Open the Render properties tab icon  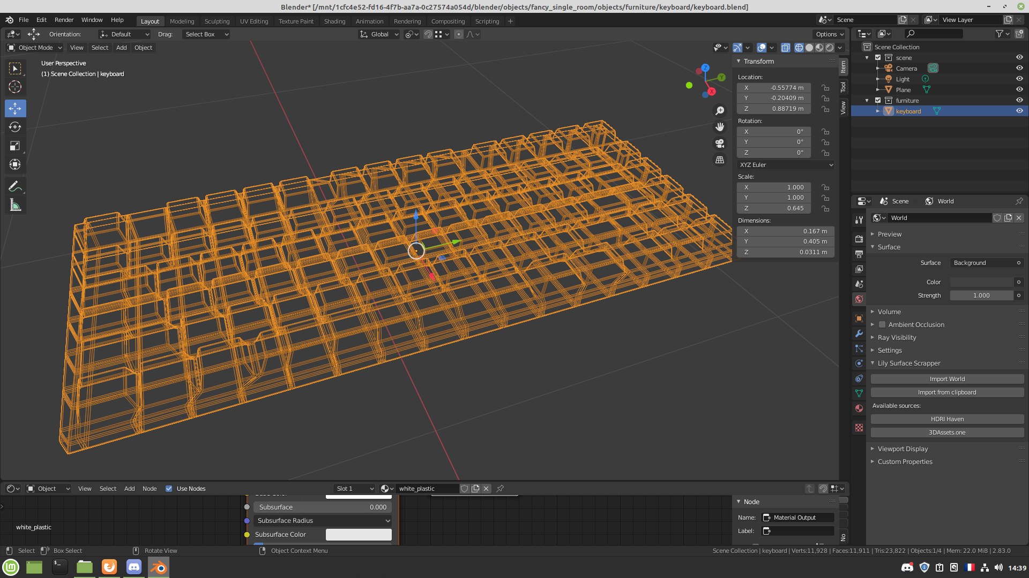click(859, 239)
